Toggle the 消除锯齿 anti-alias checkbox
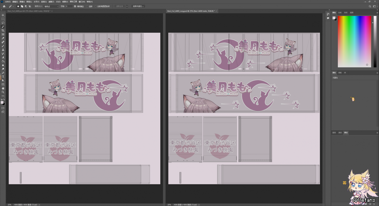Image resolution: width=379 pixels, height=206 pixels. point(75,6)
